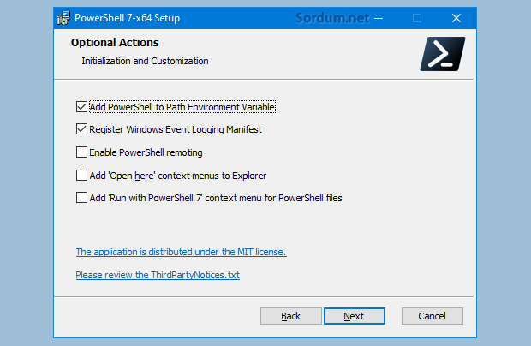Click the PowerShell logo in the header

click(442, 53)
